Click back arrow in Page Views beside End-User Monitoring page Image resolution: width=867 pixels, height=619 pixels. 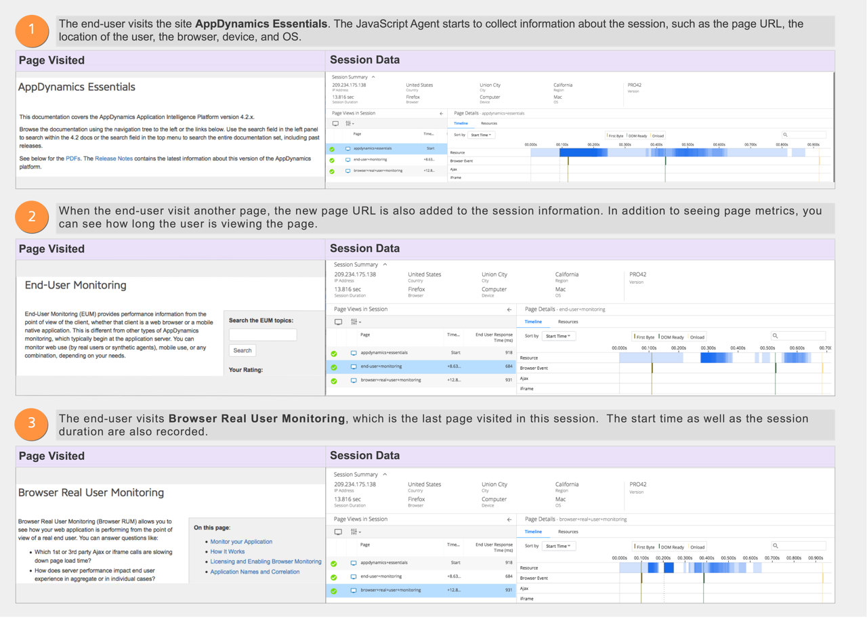point(509,309)
